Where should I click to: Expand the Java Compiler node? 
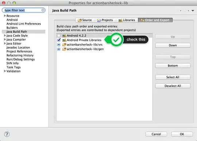(x=5, y=40)
